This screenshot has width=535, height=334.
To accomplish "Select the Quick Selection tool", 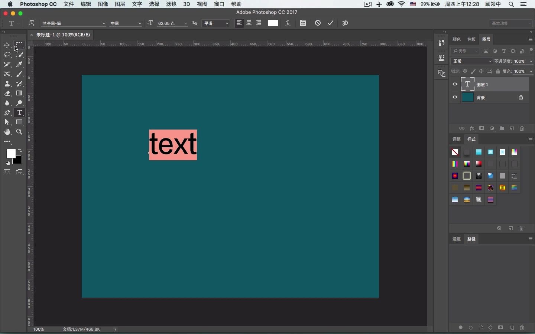I will click(19, 55).
